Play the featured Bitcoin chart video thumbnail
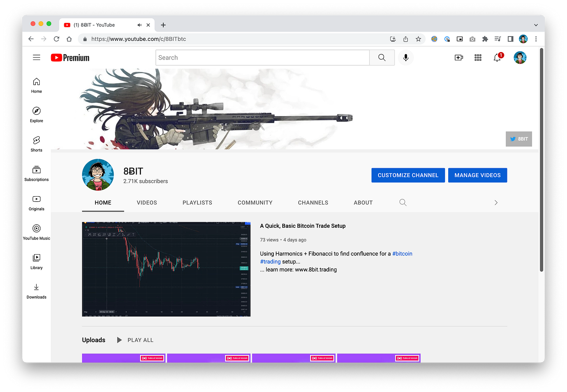The height and width of the screenshot is (392, 567). [x=166, y=269]
